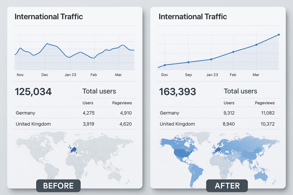The image size is (293, 195).
Task: Click the Mar axis label on the Before chart
Action: [118, 75]
